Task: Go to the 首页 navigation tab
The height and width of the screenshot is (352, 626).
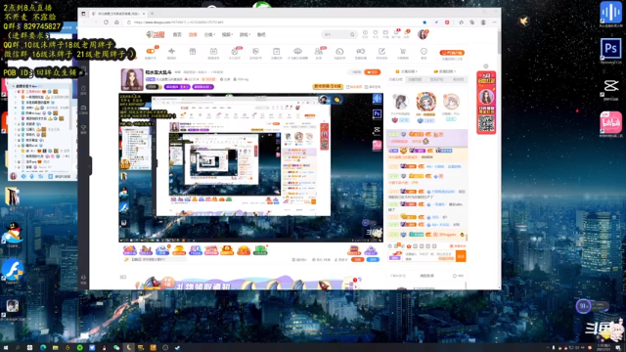Action: (177, 35)
